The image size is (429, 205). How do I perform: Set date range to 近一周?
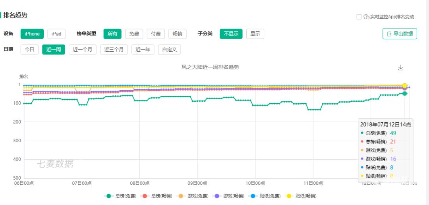tap(54, 50)
